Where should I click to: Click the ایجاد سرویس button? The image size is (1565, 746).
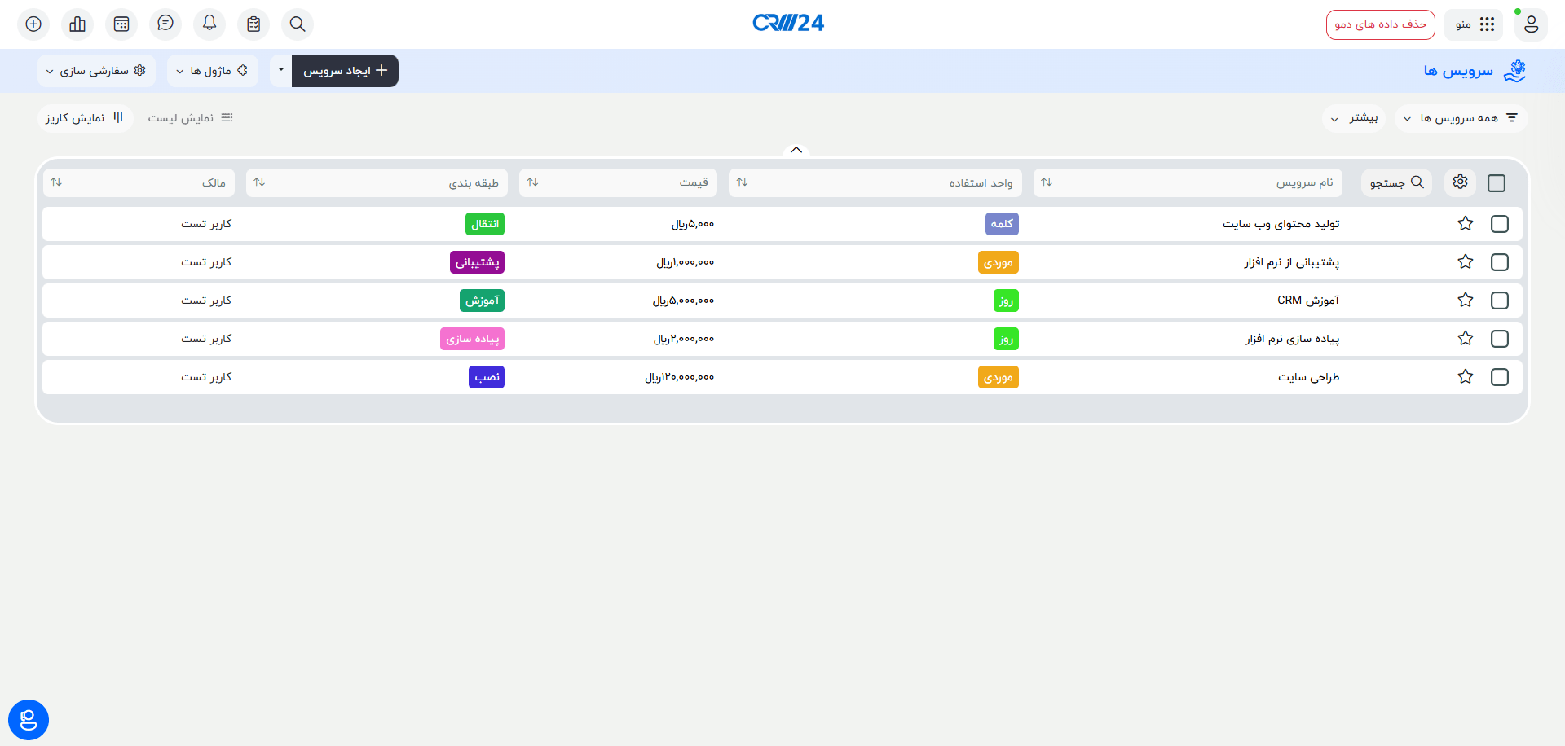pyautogui.click(x=345, y=71)
